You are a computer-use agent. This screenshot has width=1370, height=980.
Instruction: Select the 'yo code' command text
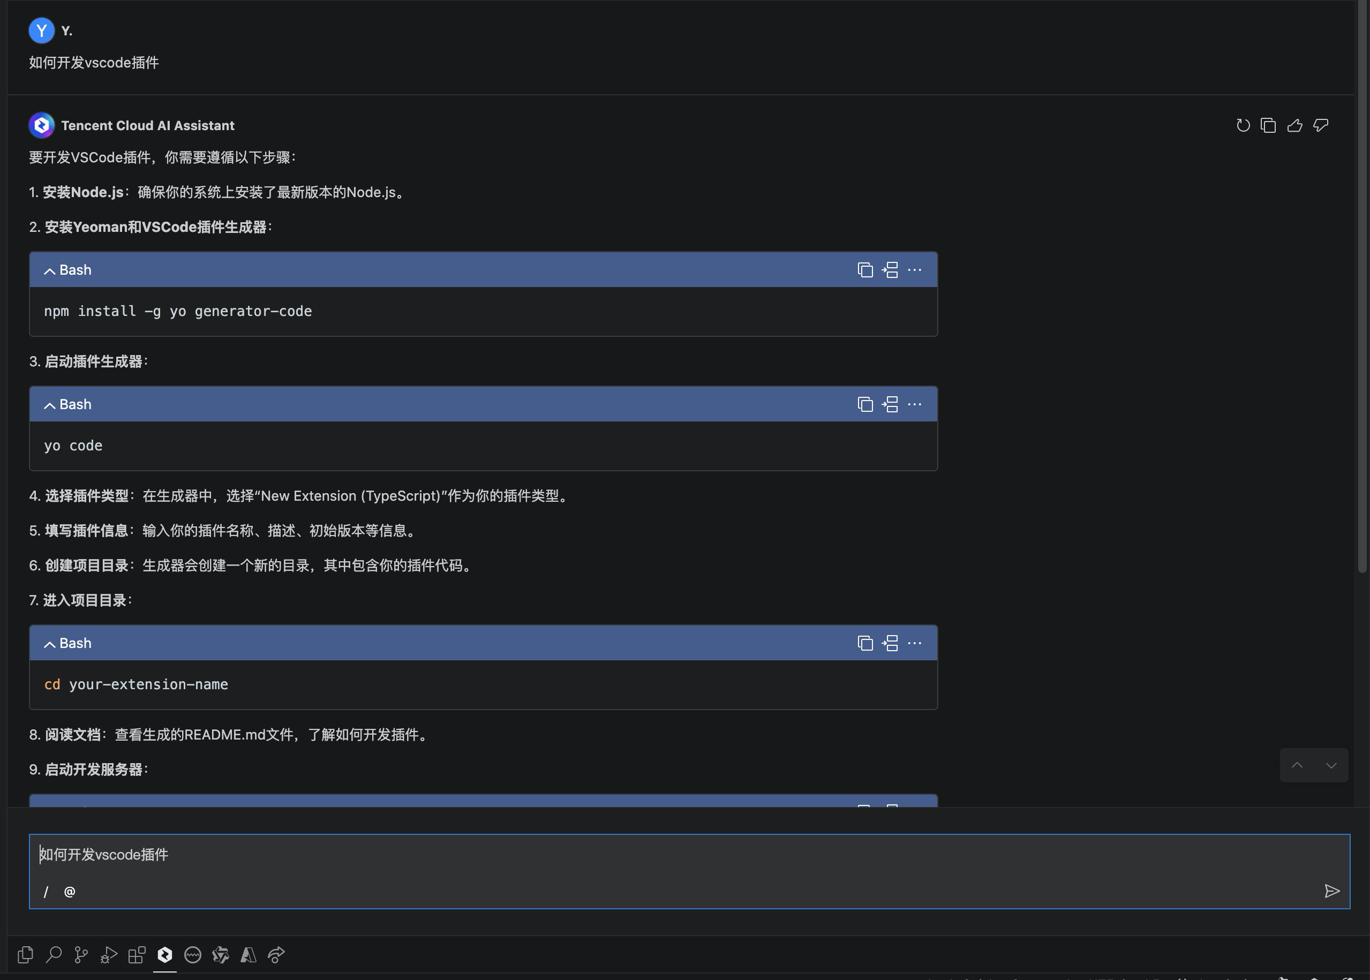click(x=73, y=446)
